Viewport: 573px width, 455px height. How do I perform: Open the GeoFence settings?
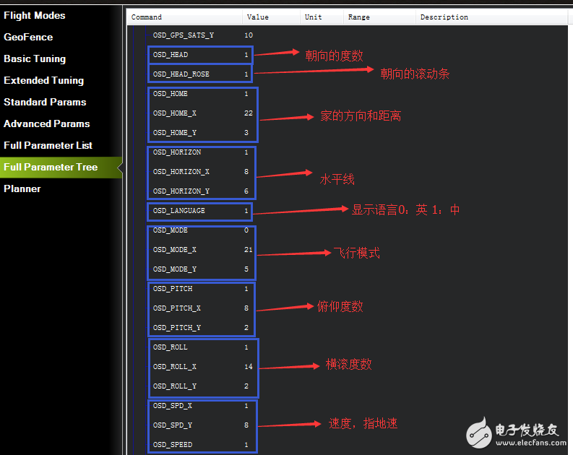click(28, 38)
